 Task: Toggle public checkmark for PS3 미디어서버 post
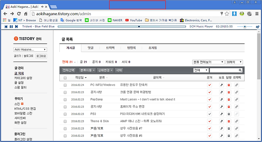click(x=209, y=114)
